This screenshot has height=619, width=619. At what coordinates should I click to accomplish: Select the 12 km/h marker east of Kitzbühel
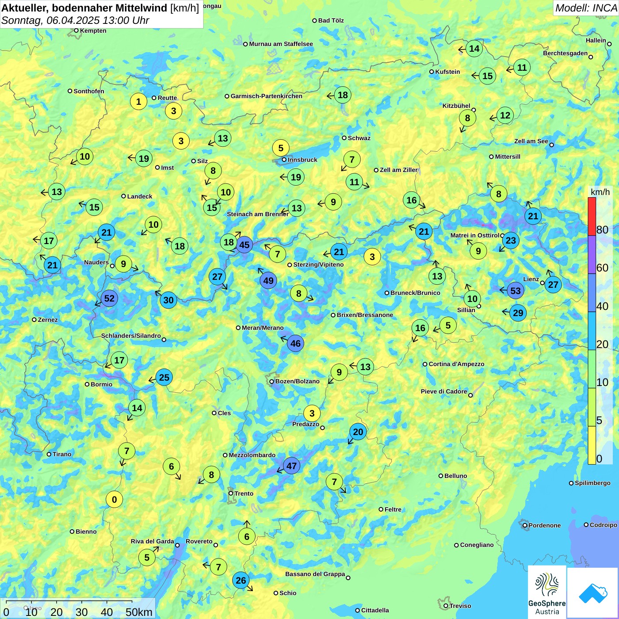click(505, 115)
